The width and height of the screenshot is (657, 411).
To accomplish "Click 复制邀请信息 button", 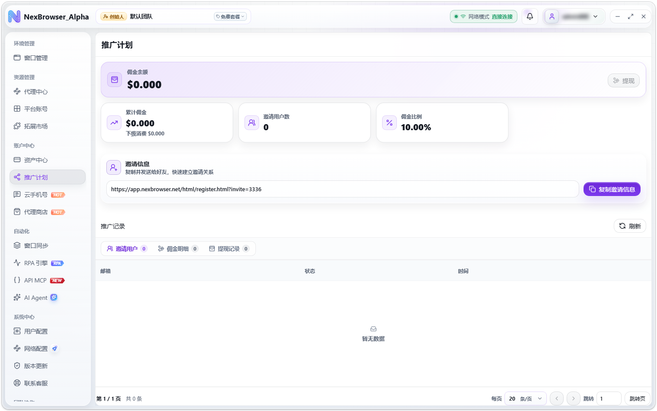I will (612, 189).
